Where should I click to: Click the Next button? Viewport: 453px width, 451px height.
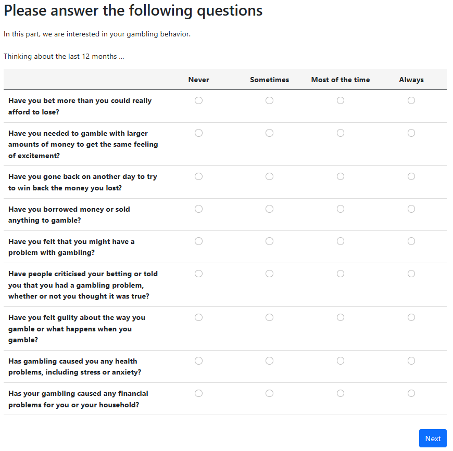click(x=432, y=439)
